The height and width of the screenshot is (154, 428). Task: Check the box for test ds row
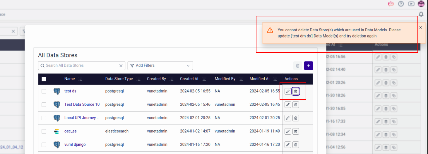[x=44, y=91]
